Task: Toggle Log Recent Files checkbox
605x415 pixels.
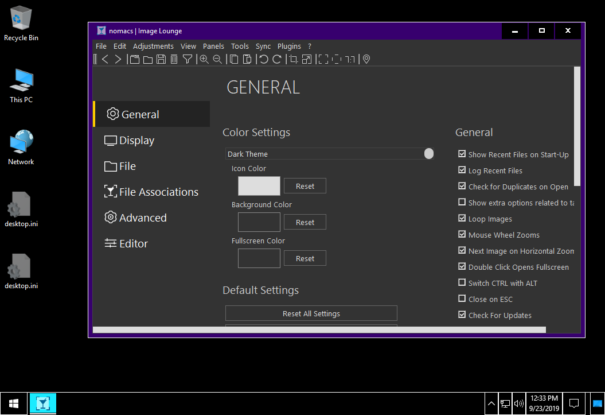Action: (x=462, y=170)
